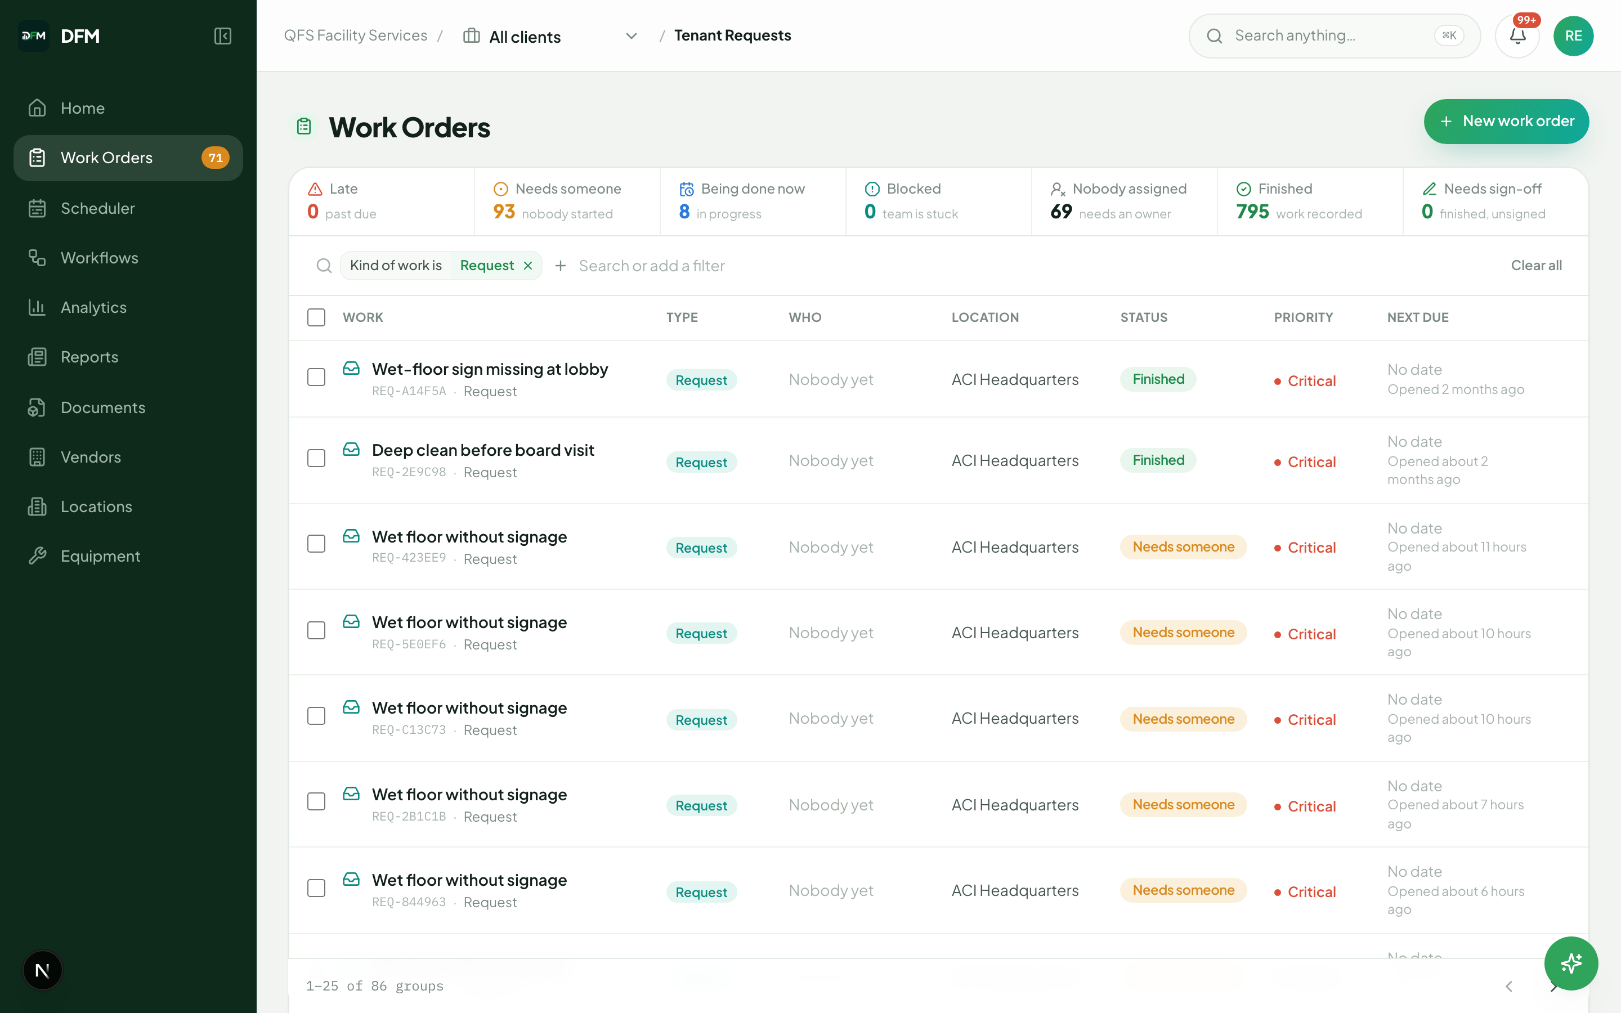Select checkbox for REQ-423EE9 row
This screenshot has width=1621, height=1013.
tap(316, 544)
